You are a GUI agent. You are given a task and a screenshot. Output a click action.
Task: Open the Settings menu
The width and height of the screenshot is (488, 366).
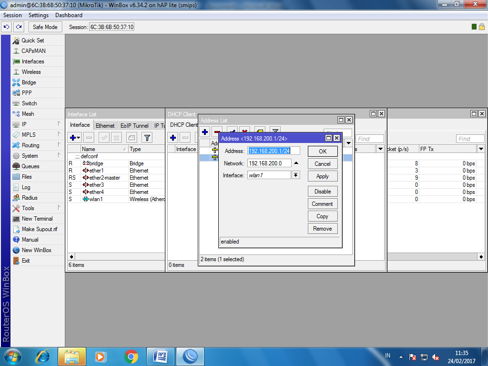(39, 15)
